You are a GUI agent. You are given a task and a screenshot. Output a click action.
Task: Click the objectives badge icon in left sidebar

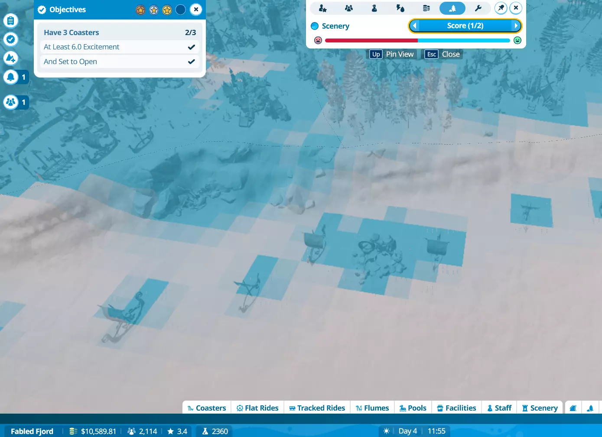(x=10, y=39)
